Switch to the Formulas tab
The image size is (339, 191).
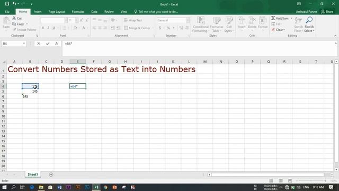78,12
